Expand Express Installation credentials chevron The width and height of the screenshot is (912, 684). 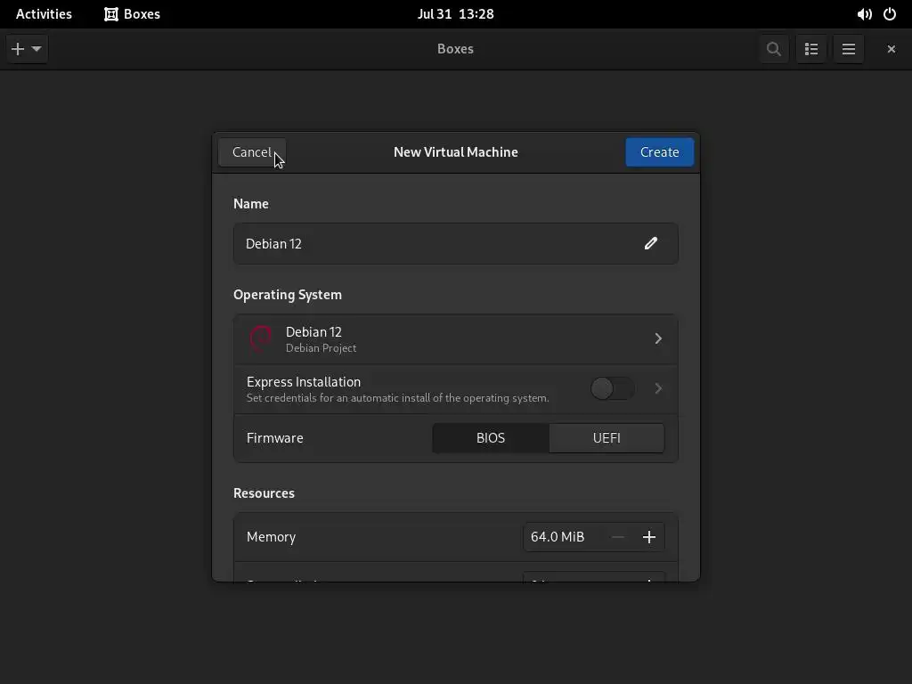(x=658, y=388)
